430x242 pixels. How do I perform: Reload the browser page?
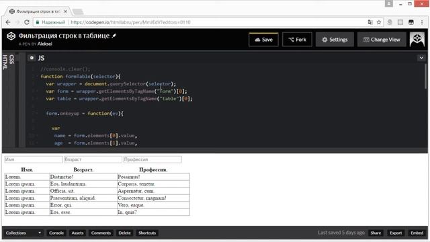tap(27, 22)
